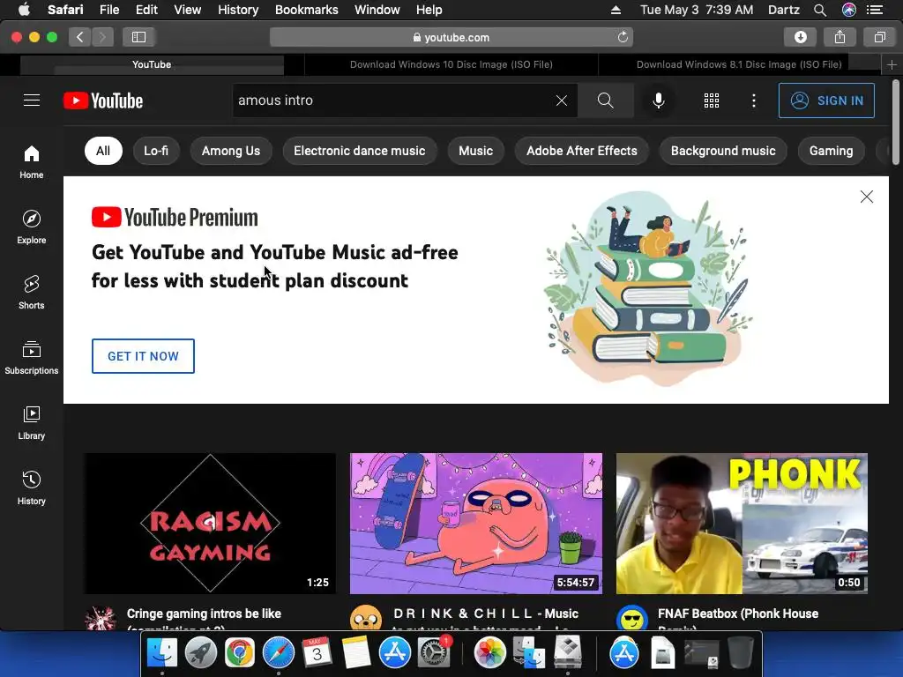This screenshot has width=903, height=677.
Task: Open the Safari share button
Action: (840, 37)
